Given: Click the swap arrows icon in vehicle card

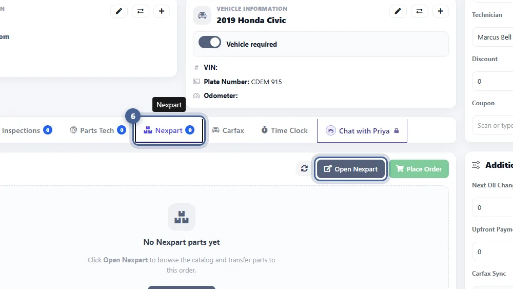Looking at the screenshot, I should [x=419, y=11].
